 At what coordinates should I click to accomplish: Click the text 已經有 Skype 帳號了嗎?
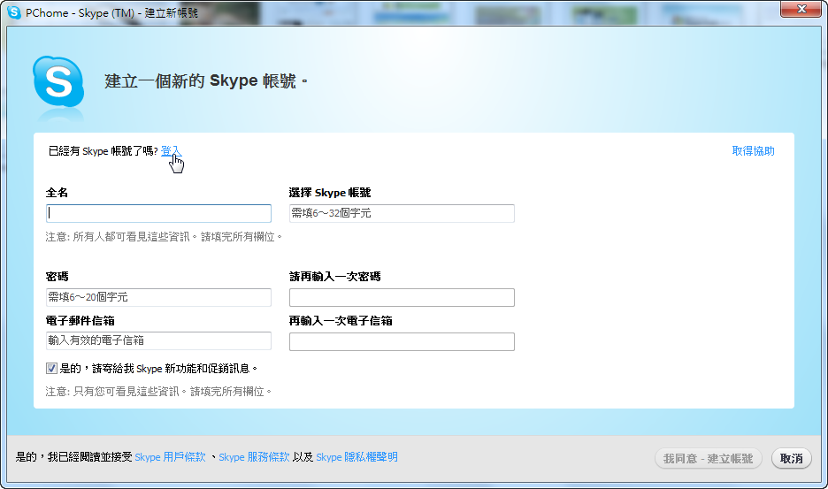103,151
